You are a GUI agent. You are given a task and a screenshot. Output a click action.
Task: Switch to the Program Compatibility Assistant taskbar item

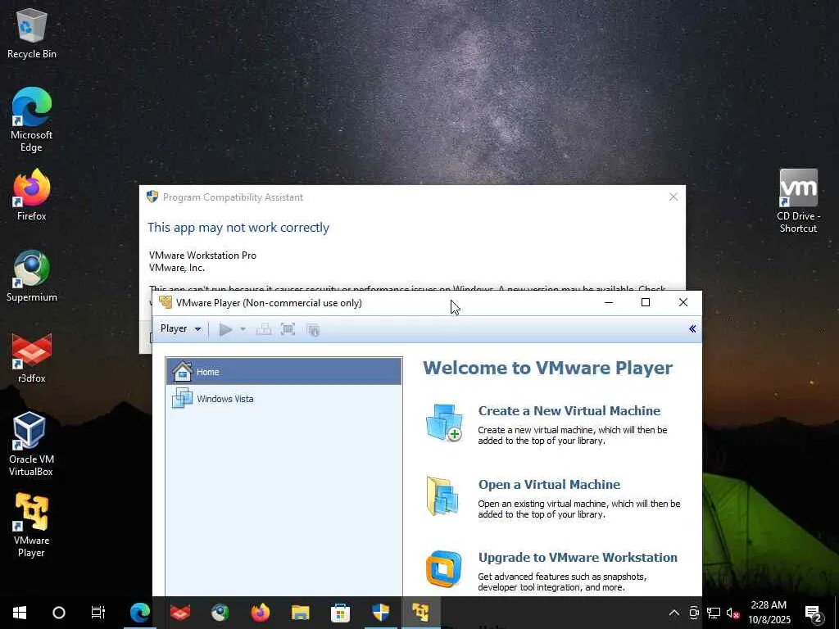click(x=380, y=613)
